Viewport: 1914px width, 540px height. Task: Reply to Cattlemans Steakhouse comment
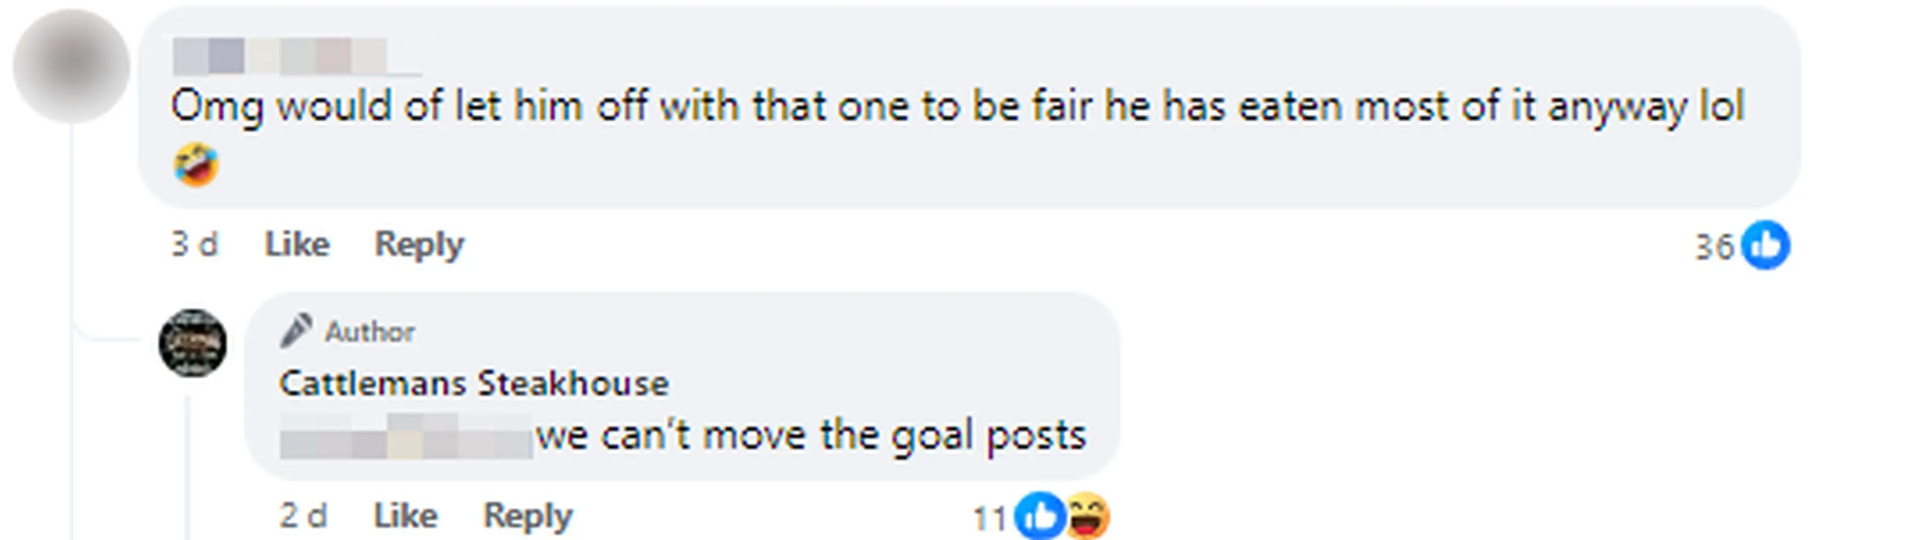click(x=528, y=515)
